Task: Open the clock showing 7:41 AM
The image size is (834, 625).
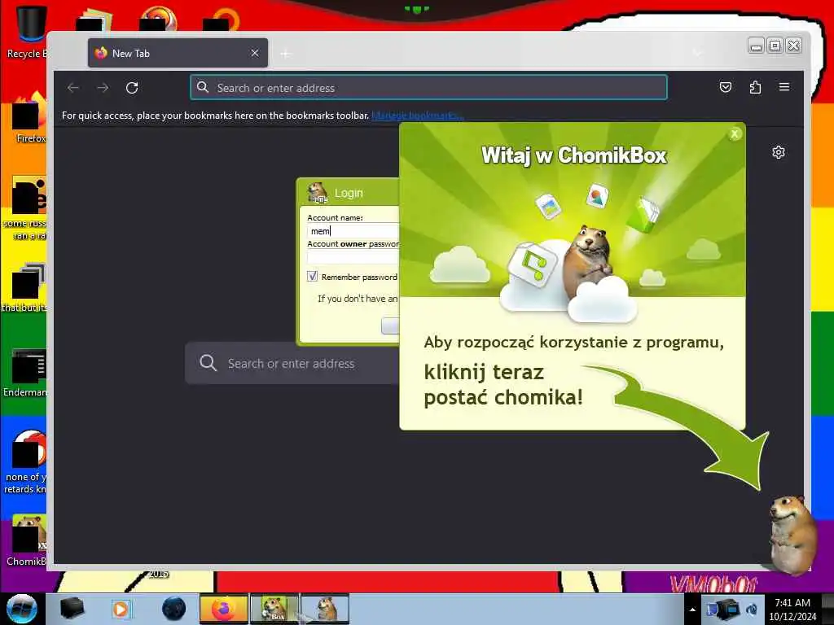Action: pos(792,610)
